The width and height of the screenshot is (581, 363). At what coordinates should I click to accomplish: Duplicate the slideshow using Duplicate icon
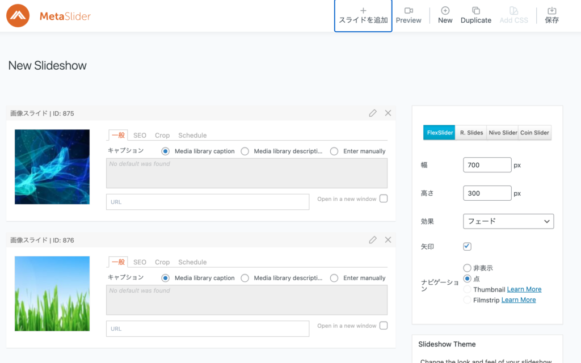pos(475,11)
